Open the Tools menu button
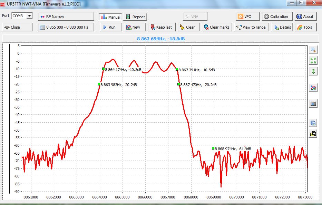The width and height of the screenshot is (322, 205). pyautogui.click(x=304, y=27)
